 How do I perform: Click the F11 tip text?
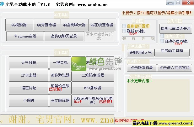pyautogui.click(x=157, y=13)
